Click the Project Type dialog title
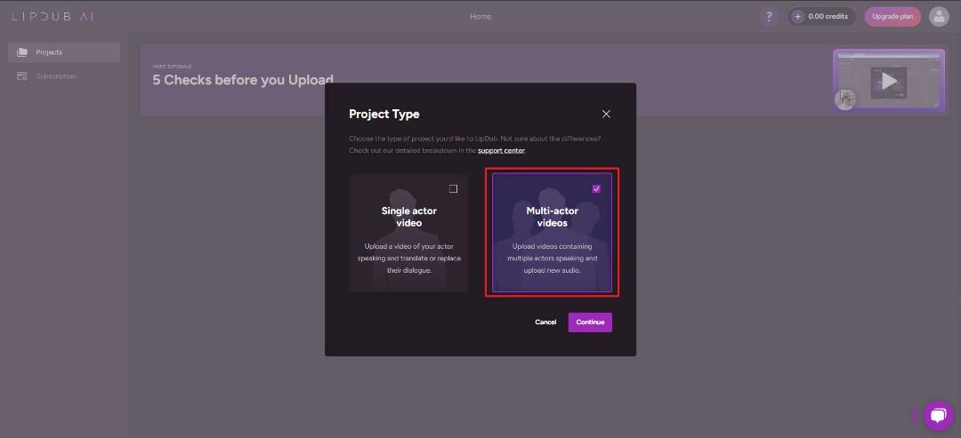The height and width of the screenshot is (438, 961). 384,114
